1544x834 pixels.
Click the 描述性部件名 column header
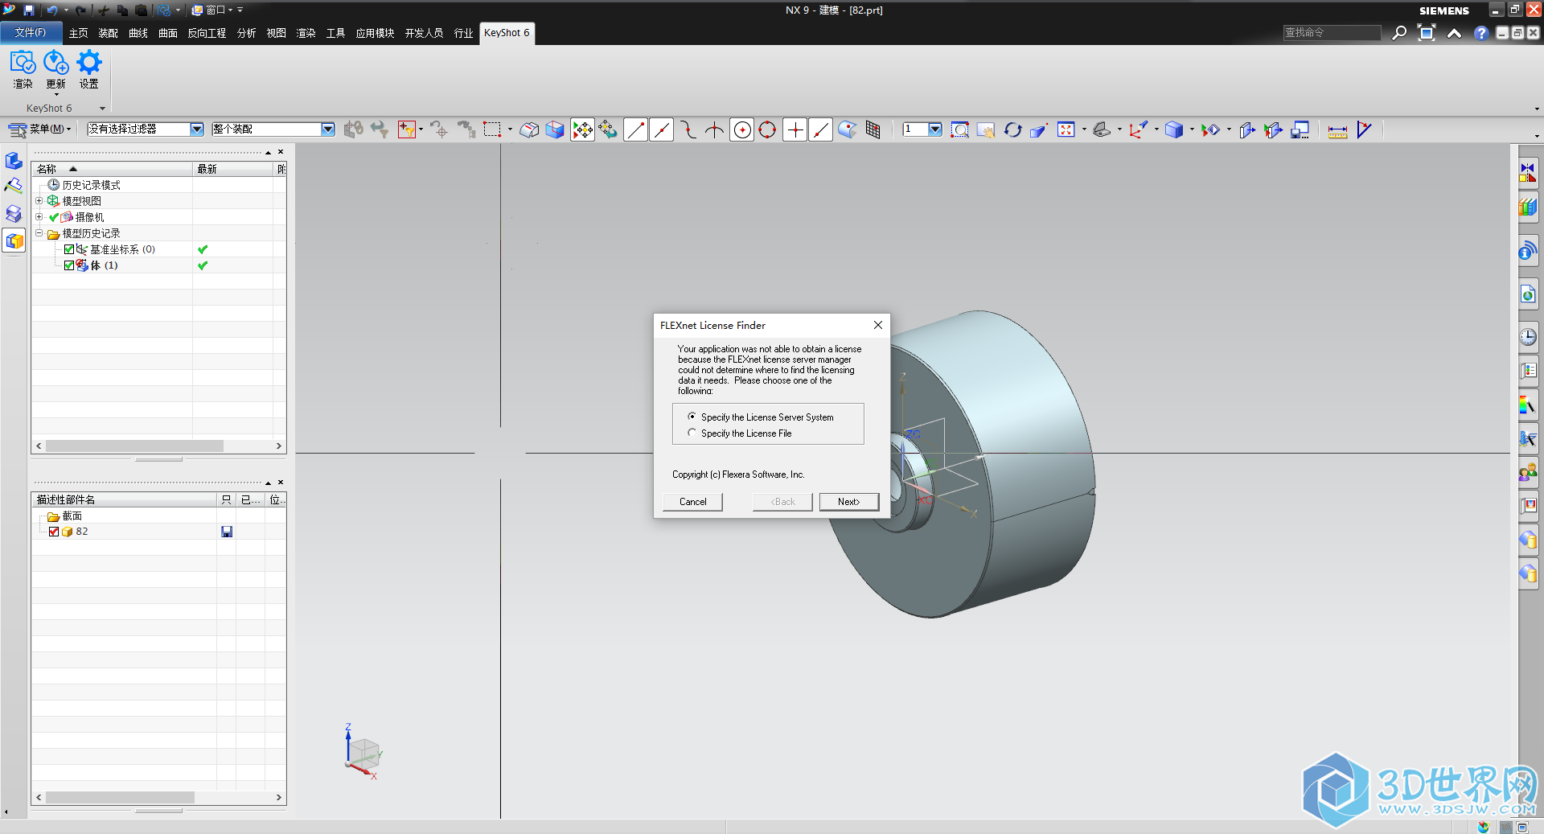click(124, 499)
